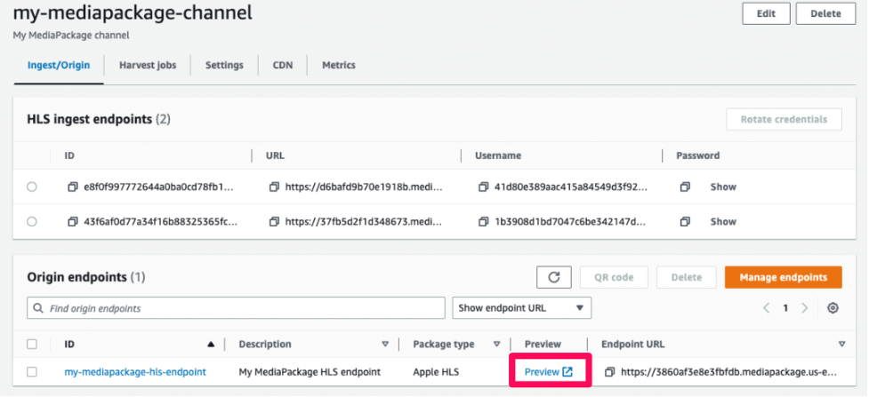Viewport: 869px width, 397px height.
Task: Refresh the origin endpoints list
Action: tap(553, 277)
